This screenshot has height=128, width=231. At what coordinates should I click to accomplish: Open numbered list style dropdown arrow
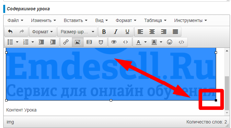coord(33,42)
